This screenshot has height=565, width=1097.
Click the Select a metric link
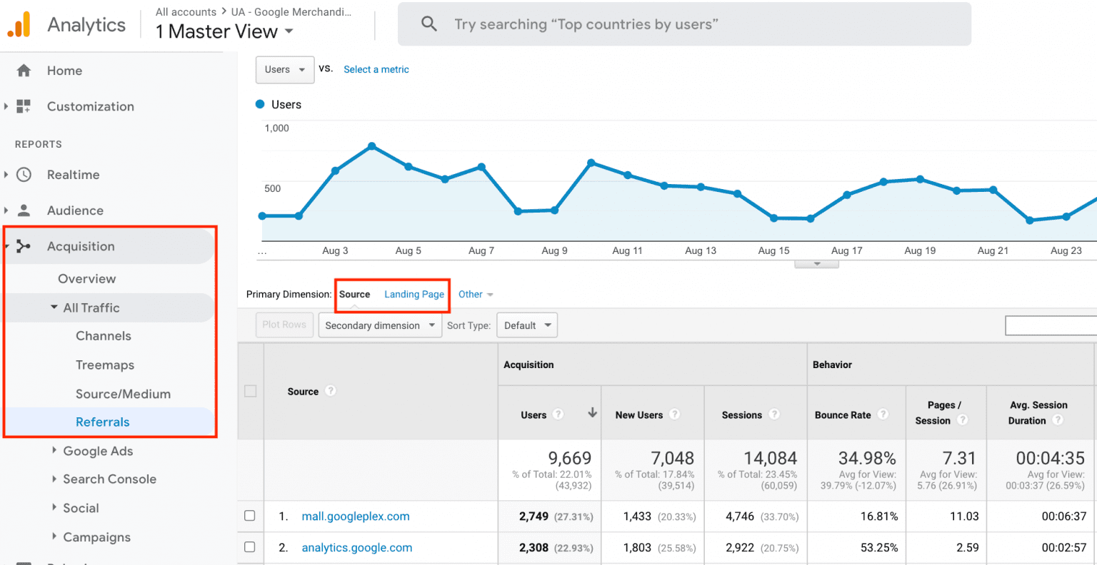(x=376, y=69)
